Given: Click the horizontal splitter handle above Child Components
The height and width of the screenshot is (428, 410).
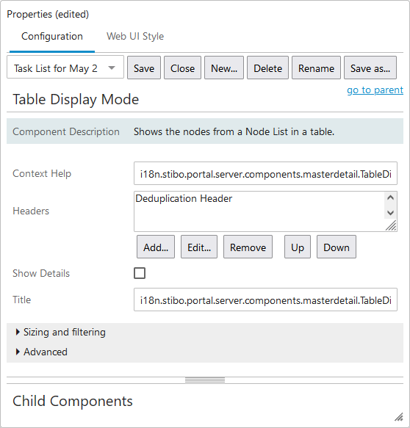Looking at the screenshot, I should 205,380.
